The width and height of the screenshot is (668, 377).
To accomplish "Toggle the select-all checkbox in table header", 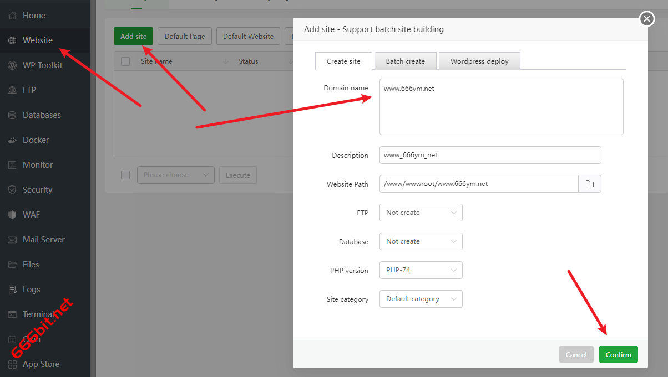I will [125, 61].
